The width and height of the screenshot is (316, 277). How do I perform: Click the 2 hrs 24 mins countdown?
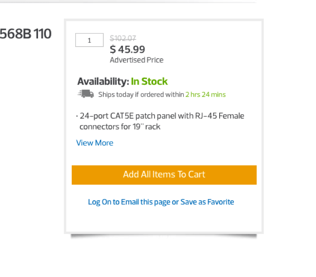(206, 94)
